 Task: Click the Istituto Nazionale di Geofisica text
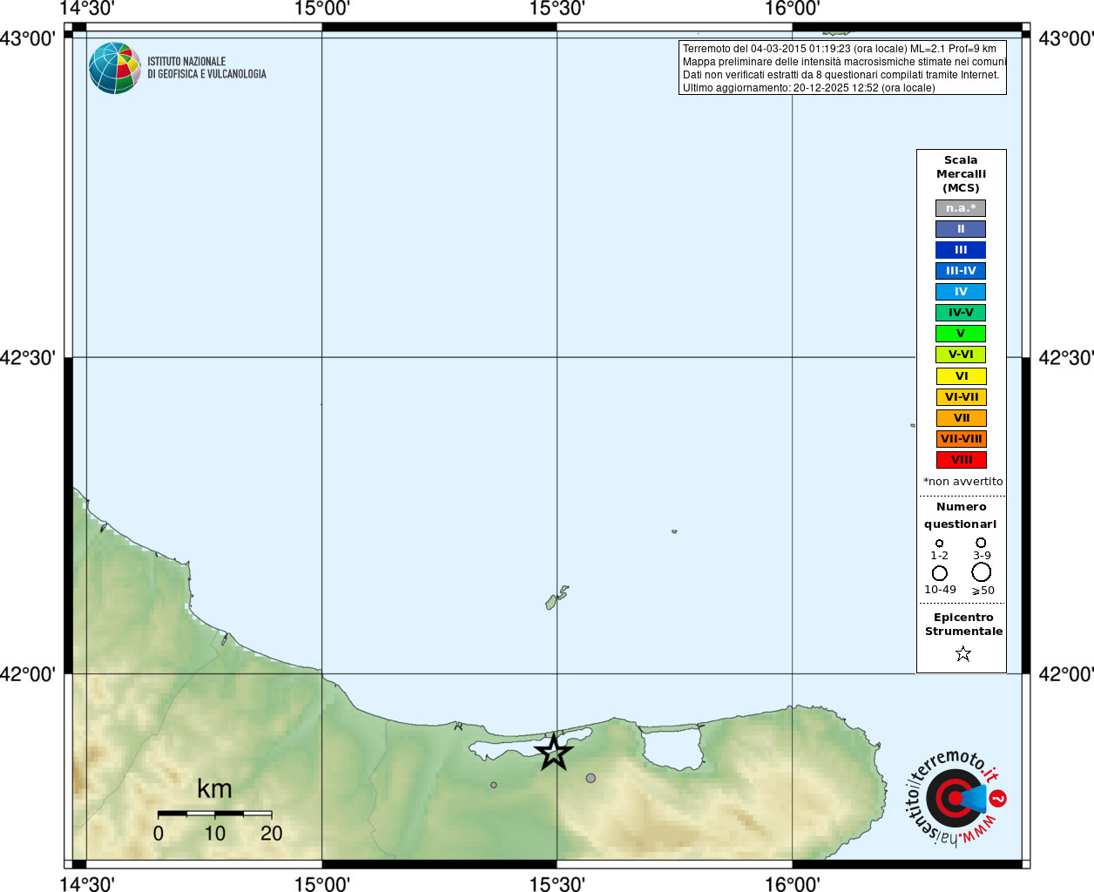206,68
